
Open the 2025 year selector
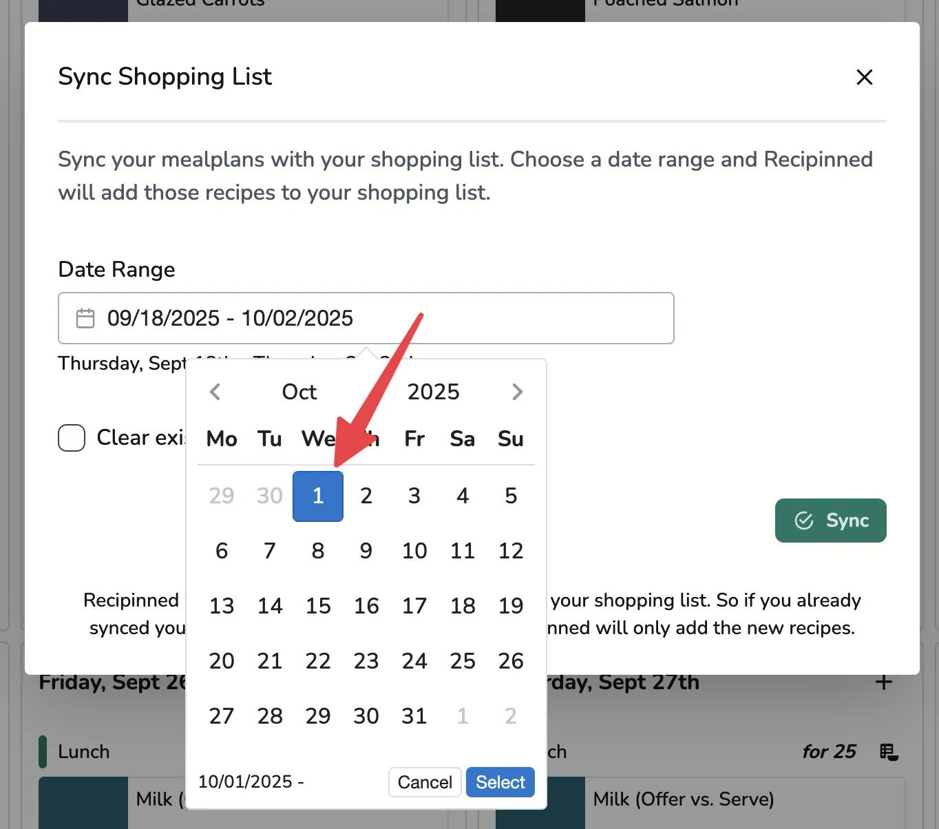tap(433, 392)
